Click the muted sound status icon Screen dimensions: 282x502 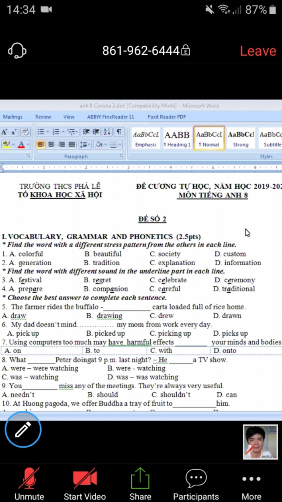[210, 10]
